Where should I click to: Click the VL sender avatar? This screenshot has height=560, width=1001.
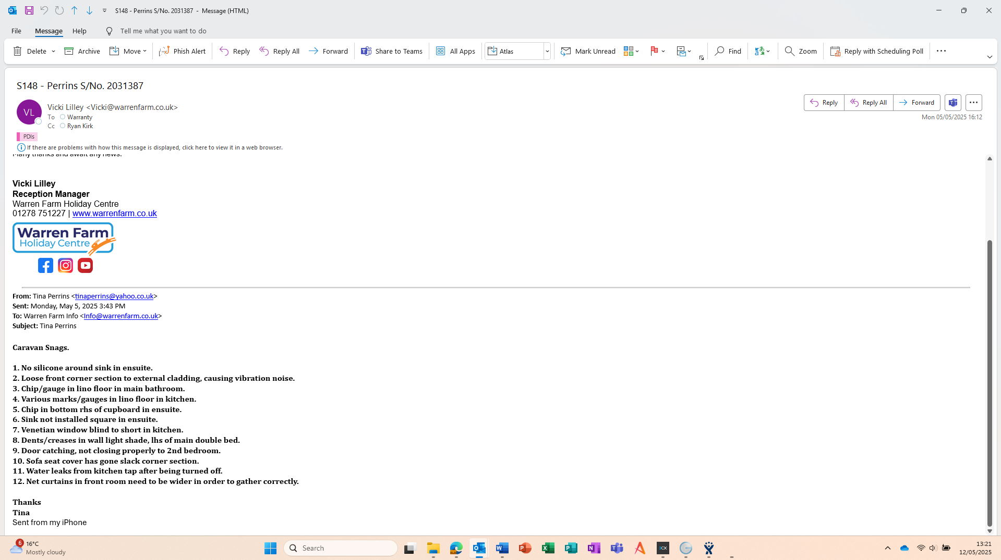tap(29, 112)
